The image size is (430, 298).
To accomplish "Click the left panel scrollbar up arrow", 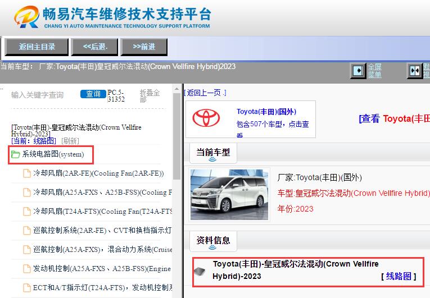I will pyautogui.click(x=176, y=89).
